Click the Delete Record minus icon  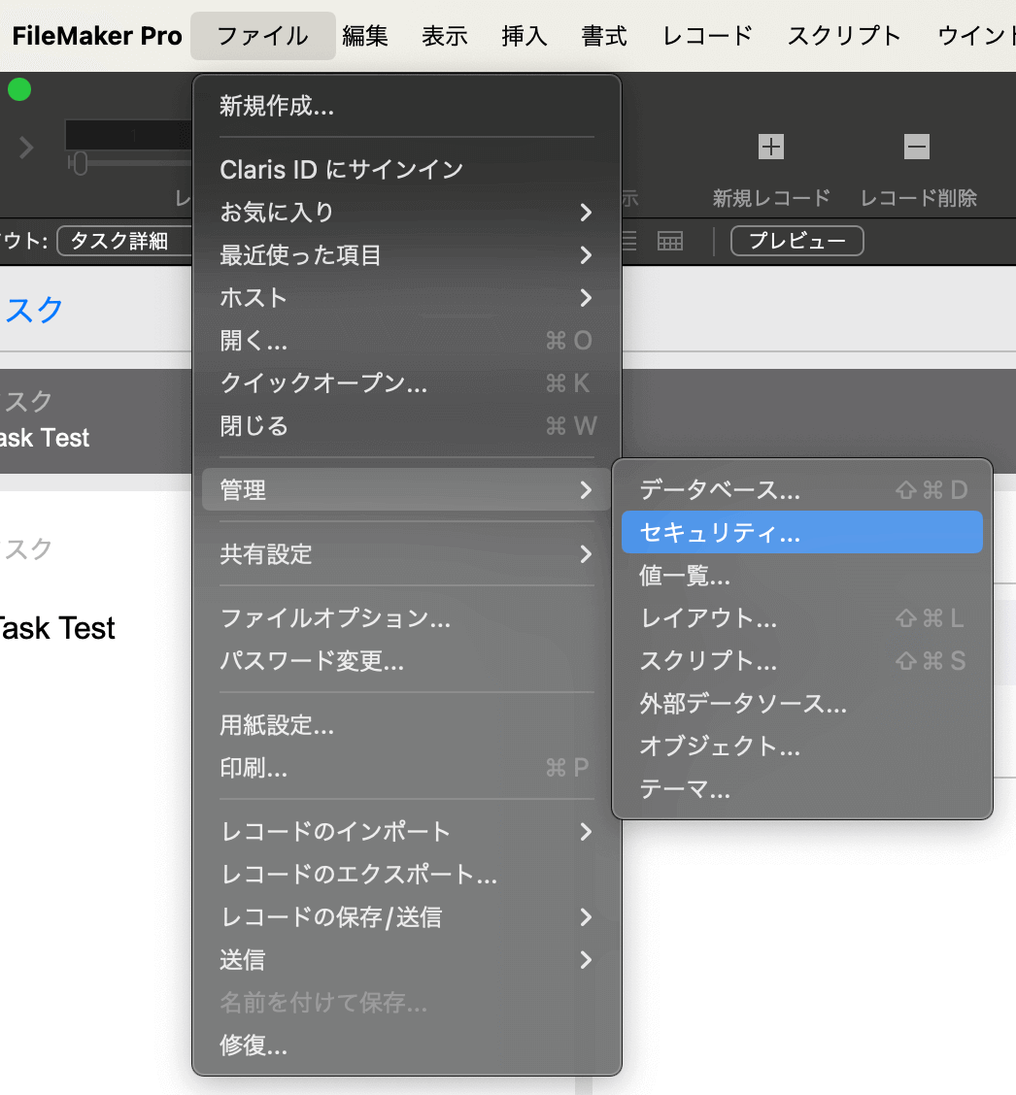point(917,147)
